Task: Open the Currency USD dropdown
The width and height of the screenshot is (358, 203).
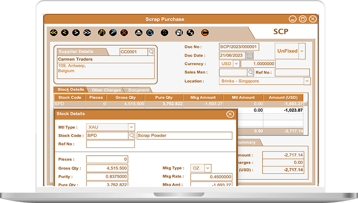Action: [x=236, y=64]
